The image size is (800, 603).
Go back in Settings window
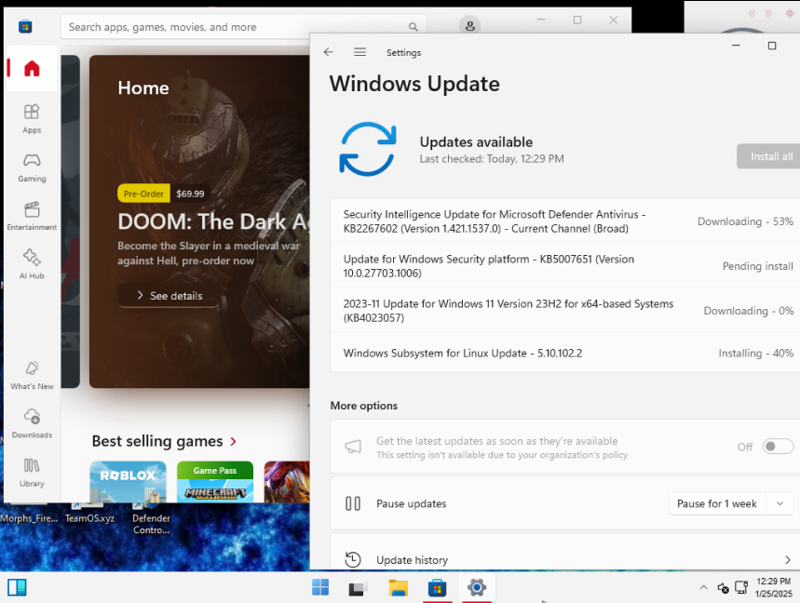(x=328, y=52)
